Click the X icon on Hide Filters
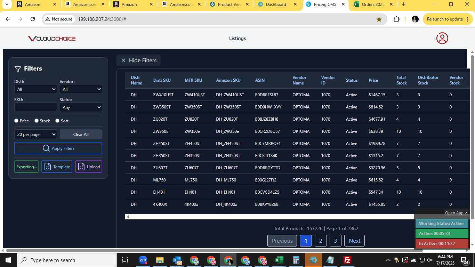 click(123, 60)
